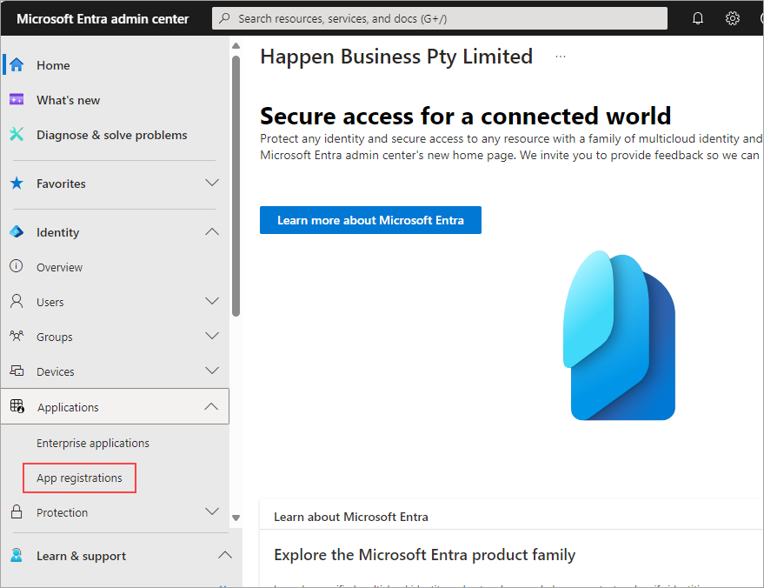Click the Protection lock icon
The height and width of the screenshot is (588, 764).
(17, 512)
